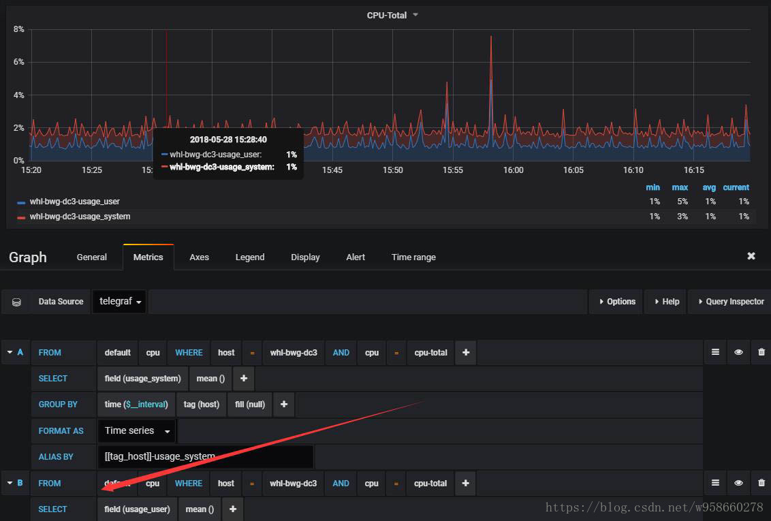Click tag (host) in GROUP BY
This screenshot has height=521, width=771.
pyautogui.click(x=201, y=405)
